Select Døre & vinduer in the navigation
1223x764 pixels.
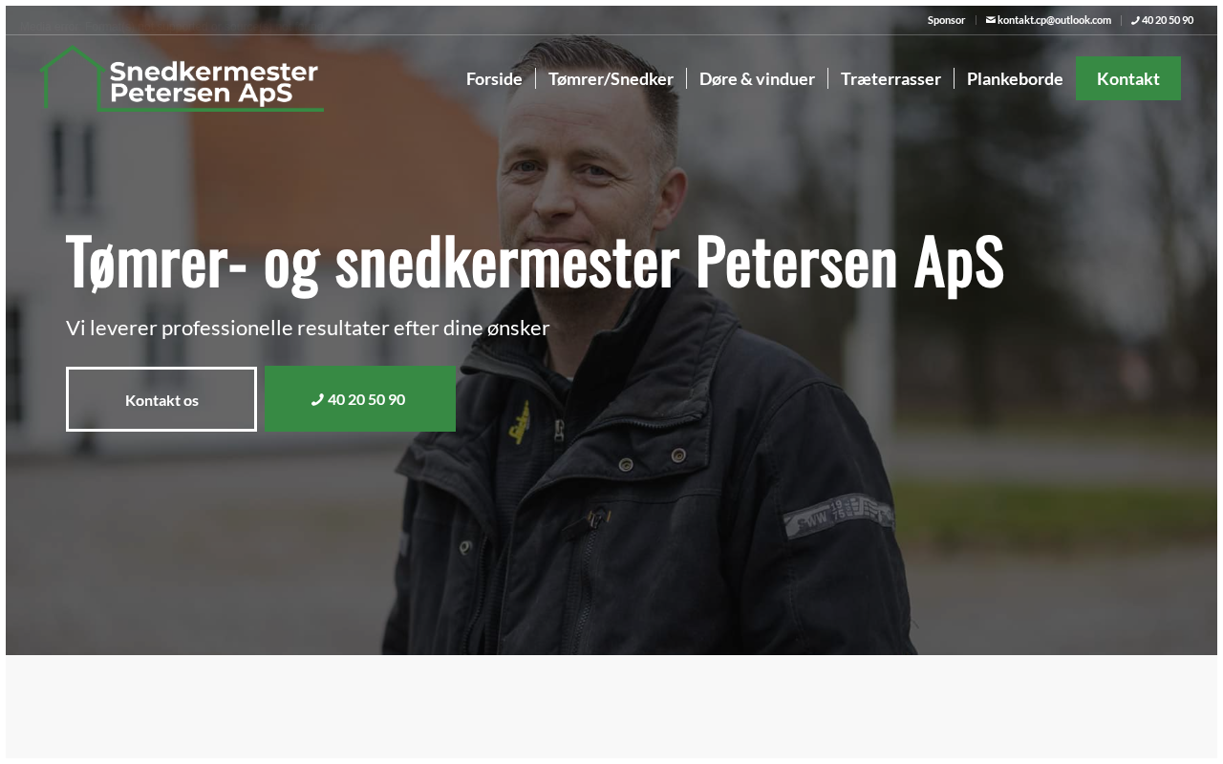[x=757, y=78]
